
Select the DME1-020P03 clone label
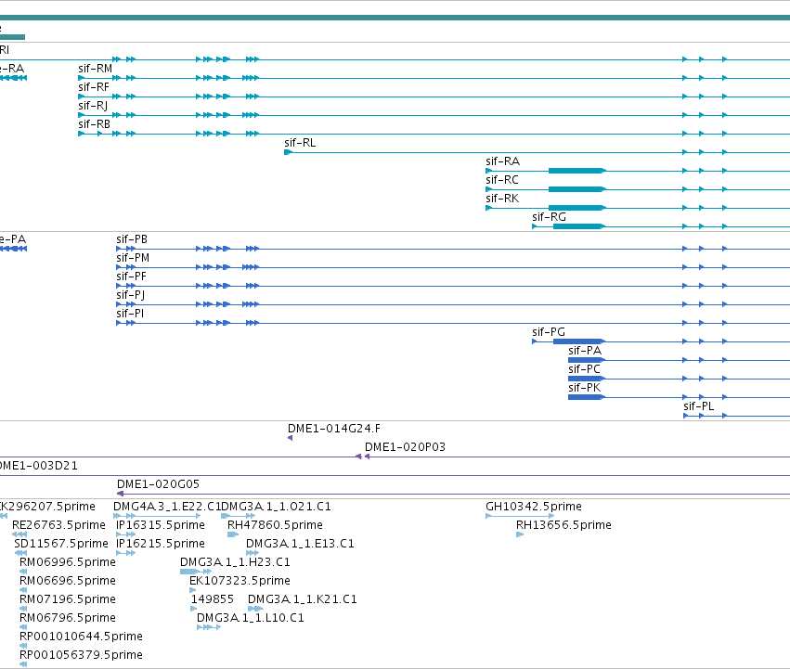click(x=405, y=447)
